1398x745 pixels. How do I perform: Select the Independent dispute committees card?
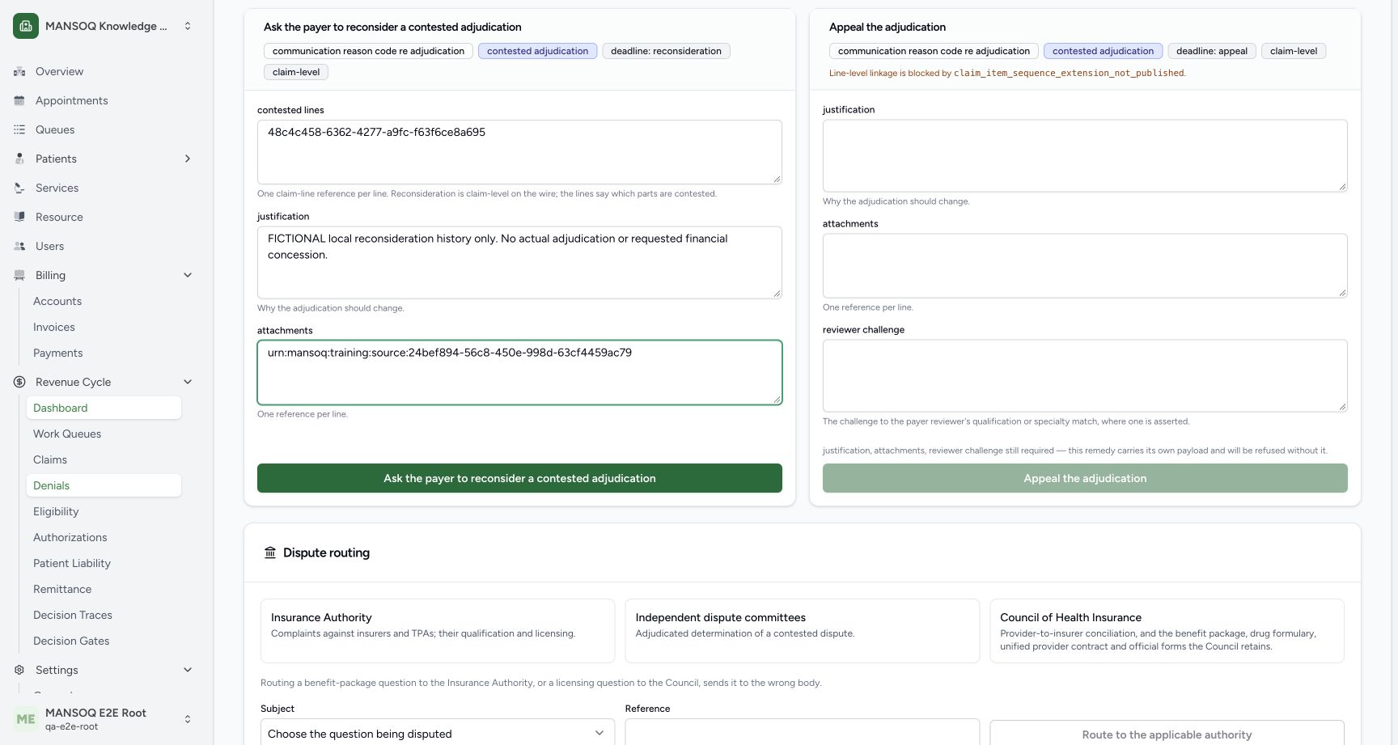click(x=802, y=631)
